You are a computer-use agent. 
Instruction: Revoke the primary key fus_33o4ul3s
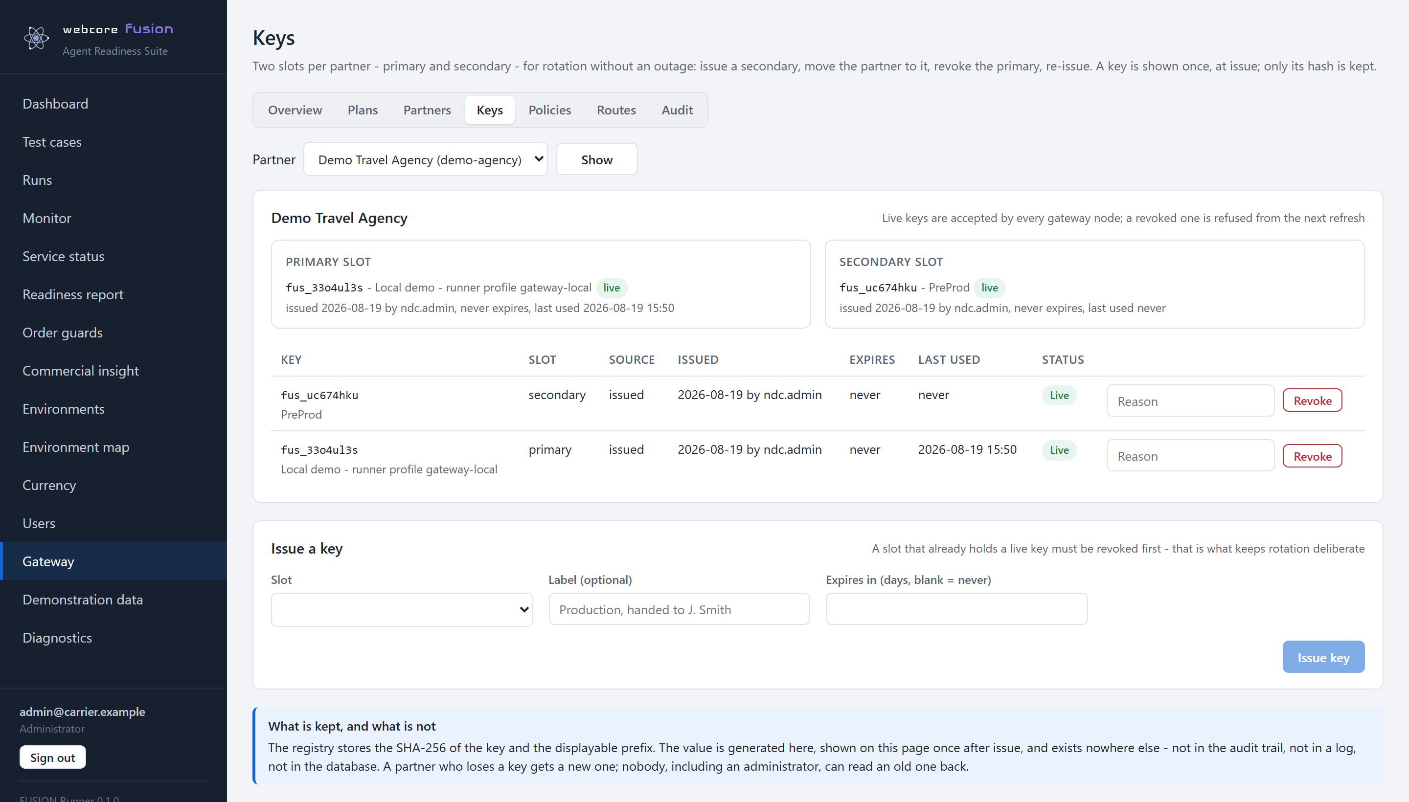[x=1312, y=456]
